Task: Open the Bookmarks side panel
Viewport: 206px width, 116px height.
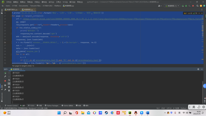Action: [2, 97]
